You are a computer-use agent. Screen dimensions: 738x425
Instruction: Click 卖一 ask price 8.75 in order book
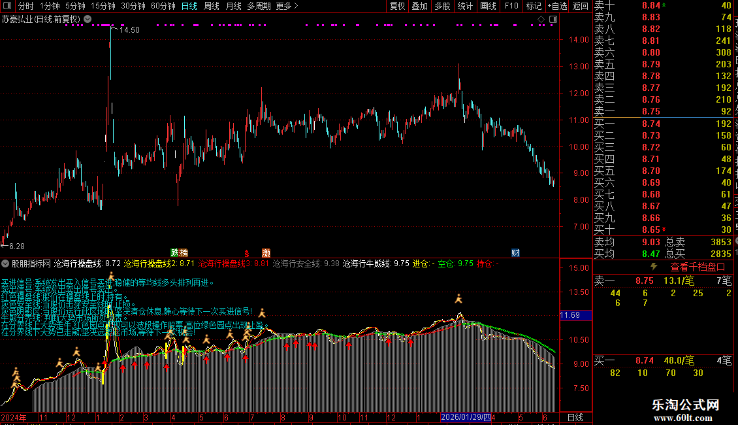pyautogui.click(x=651, y=111)
